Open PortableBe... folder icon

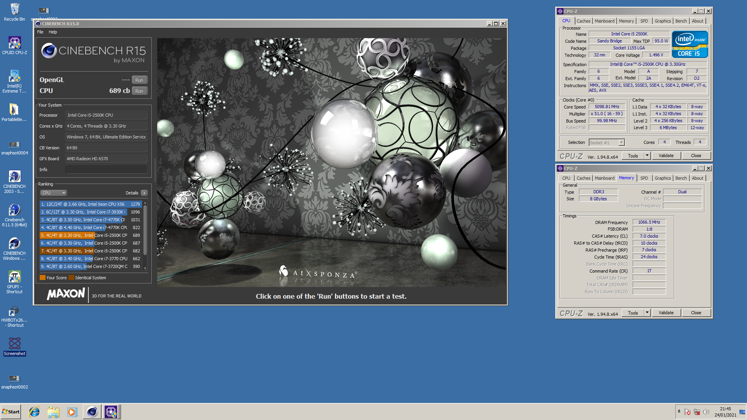click(x=14, y=112)
